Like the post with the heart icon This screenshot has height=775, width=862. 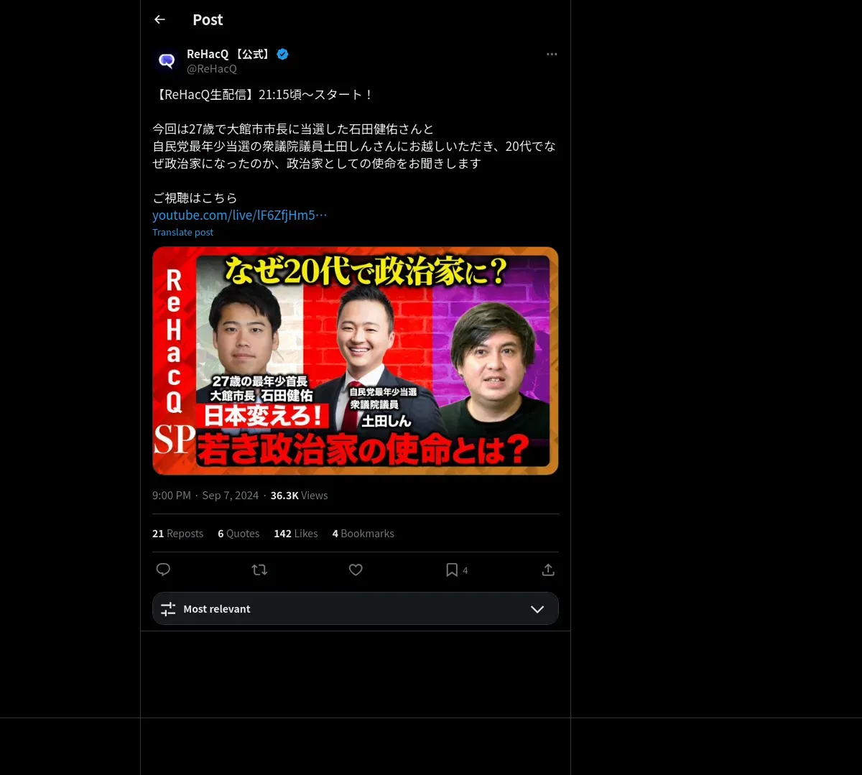(356, 570)
